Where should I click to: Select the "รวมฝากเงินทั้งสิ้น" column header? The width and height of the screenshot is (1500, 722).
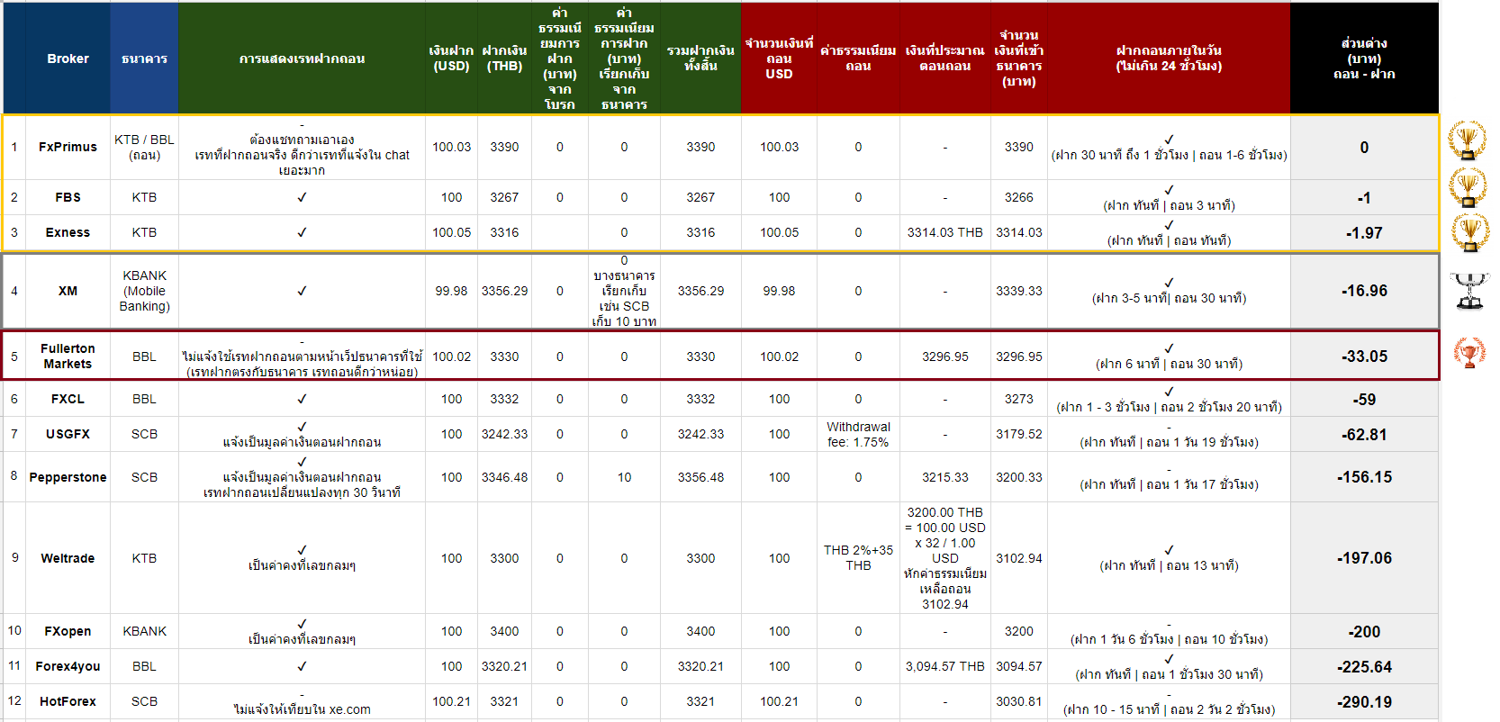(x=700, y=59)
